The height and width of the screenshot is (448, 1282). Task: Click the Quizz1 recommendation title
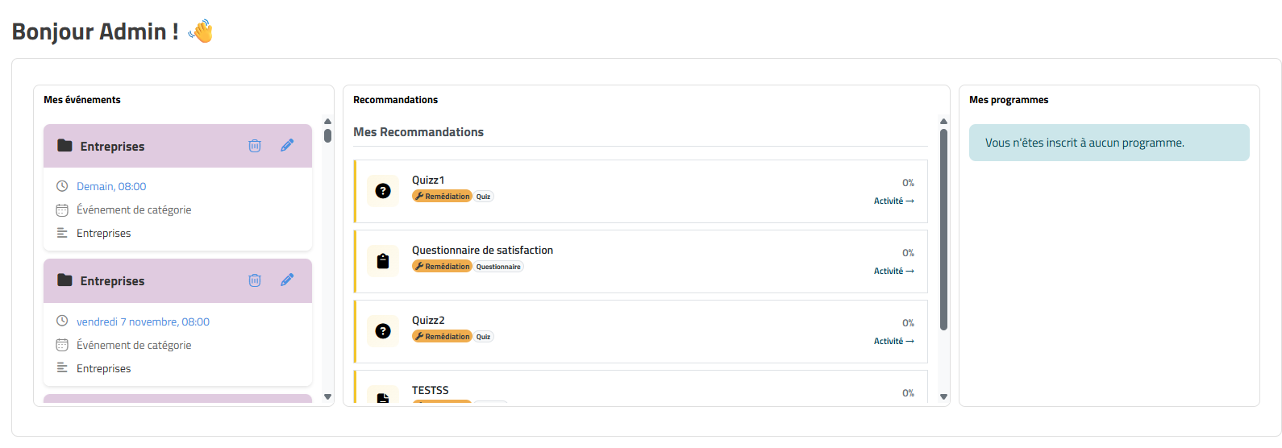(x=428, y=180)
